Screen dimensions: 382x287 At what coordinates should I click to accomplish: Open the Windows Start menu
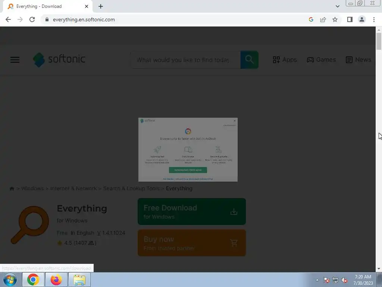point(10,280)
